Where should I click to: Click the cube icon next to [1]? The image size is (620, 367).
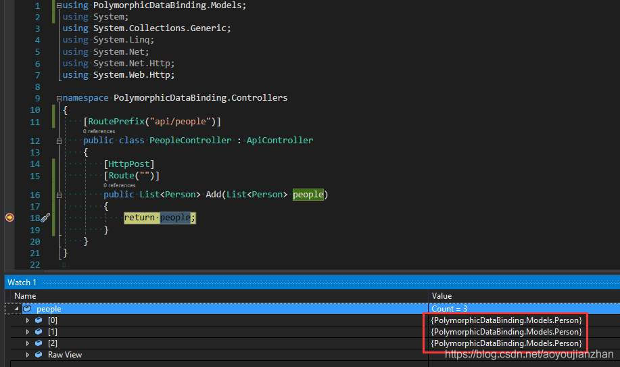(39, 331)
